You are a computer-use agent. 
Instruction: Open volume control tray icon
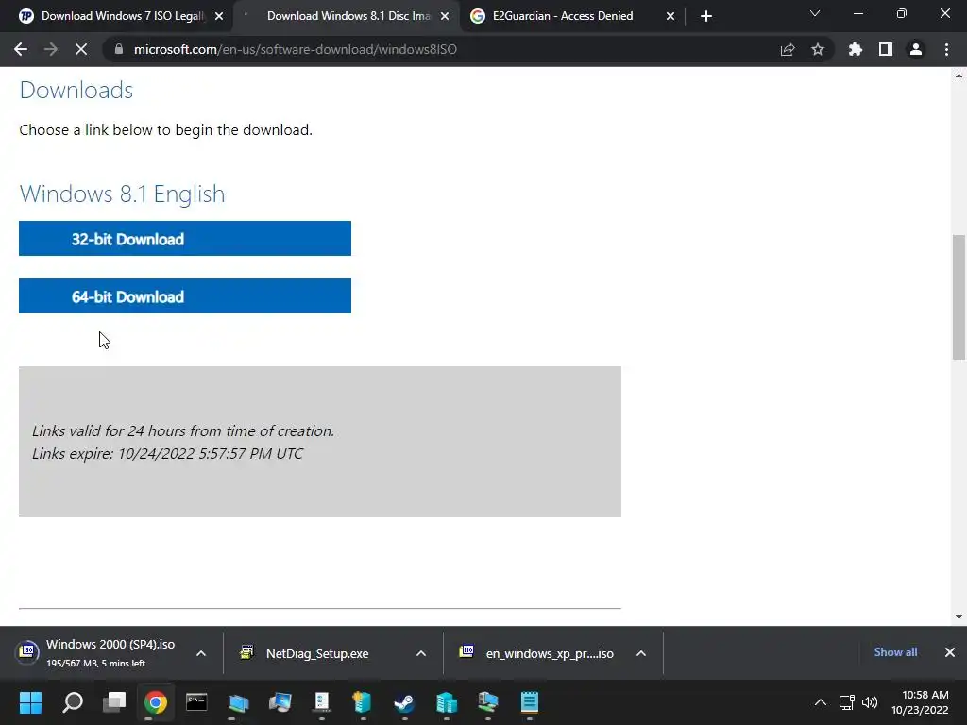point(870,702)
